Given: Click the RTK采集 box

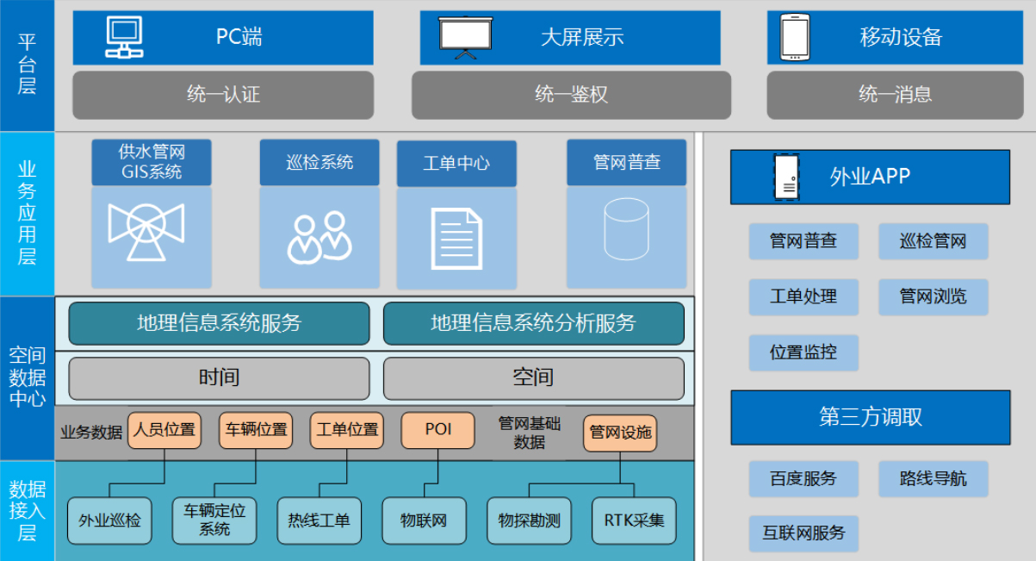Looking at the screenshot, I should click(x=634, y=520).
